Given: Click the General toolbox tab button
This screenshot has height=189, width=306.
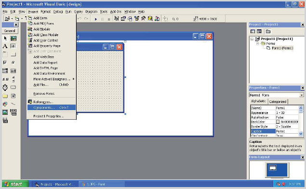Looking at the screenshot, I should click(x=10, y=31).
